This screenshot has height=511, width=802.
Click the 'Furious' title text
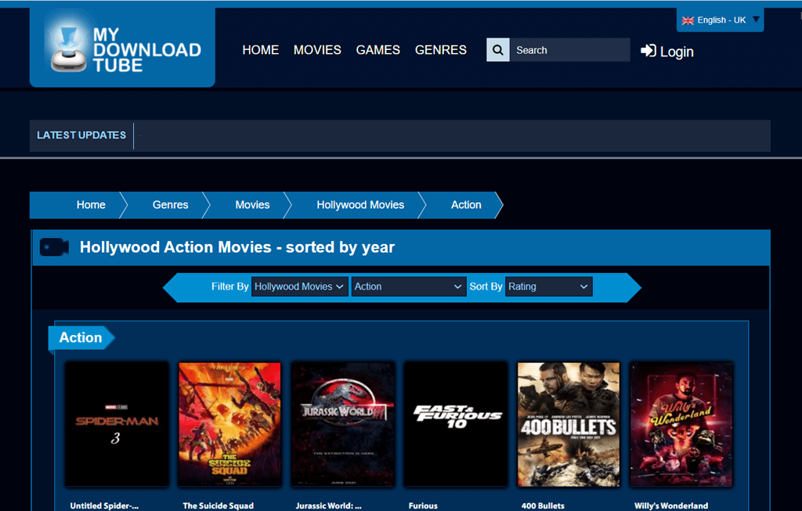(x=423, y=506)
